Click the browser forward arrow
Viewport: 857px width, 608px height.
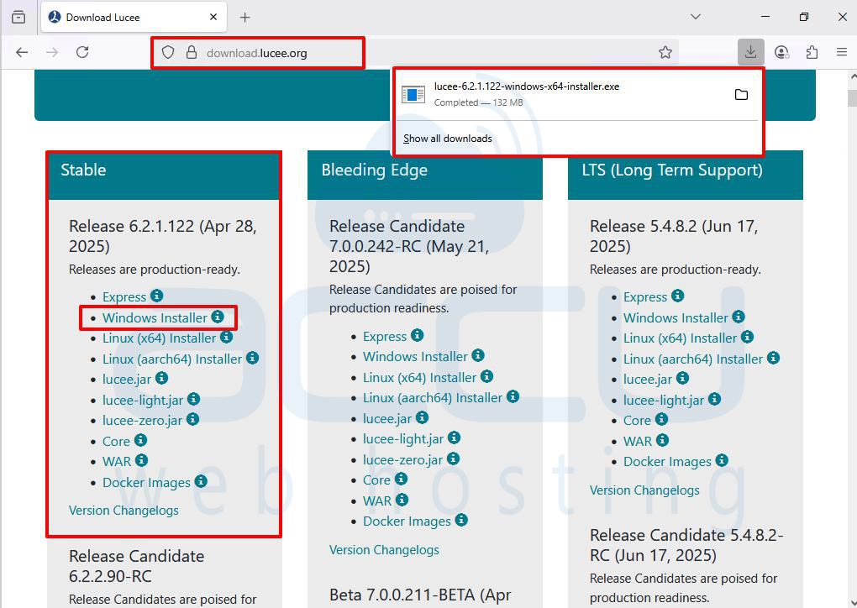[52, 52]
